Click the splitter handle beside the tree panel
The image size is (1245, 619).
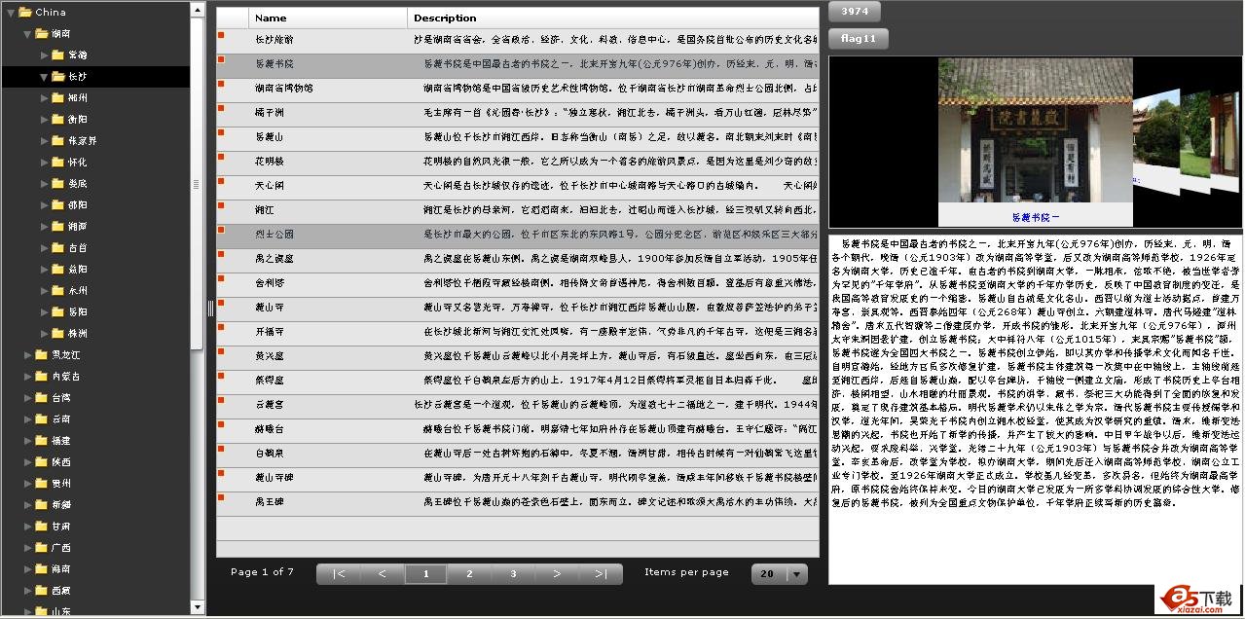click(x=210, y=308)
